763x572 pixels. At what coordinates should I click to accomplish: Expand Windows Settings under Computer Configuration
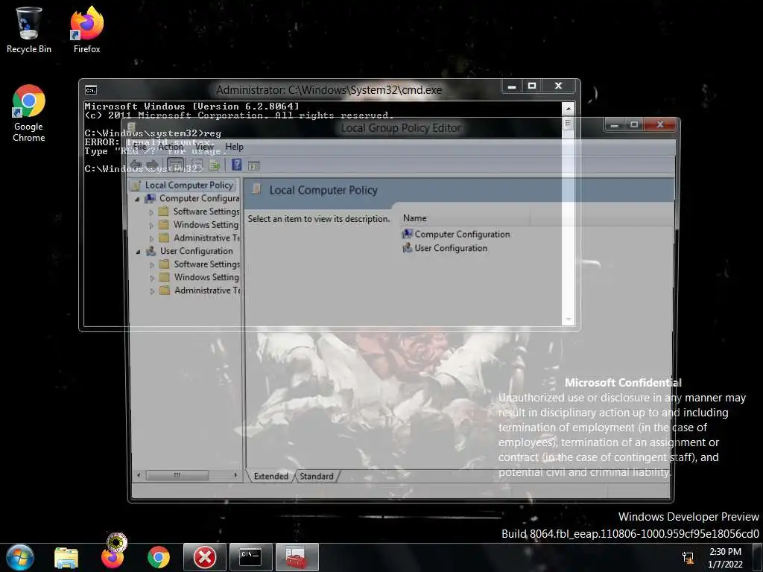[x=151, y=225]
